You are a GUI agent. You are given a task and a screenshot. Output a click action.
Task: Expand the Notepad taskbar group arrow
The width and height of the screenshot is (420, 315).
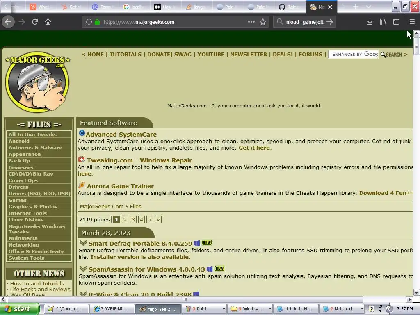362,309
